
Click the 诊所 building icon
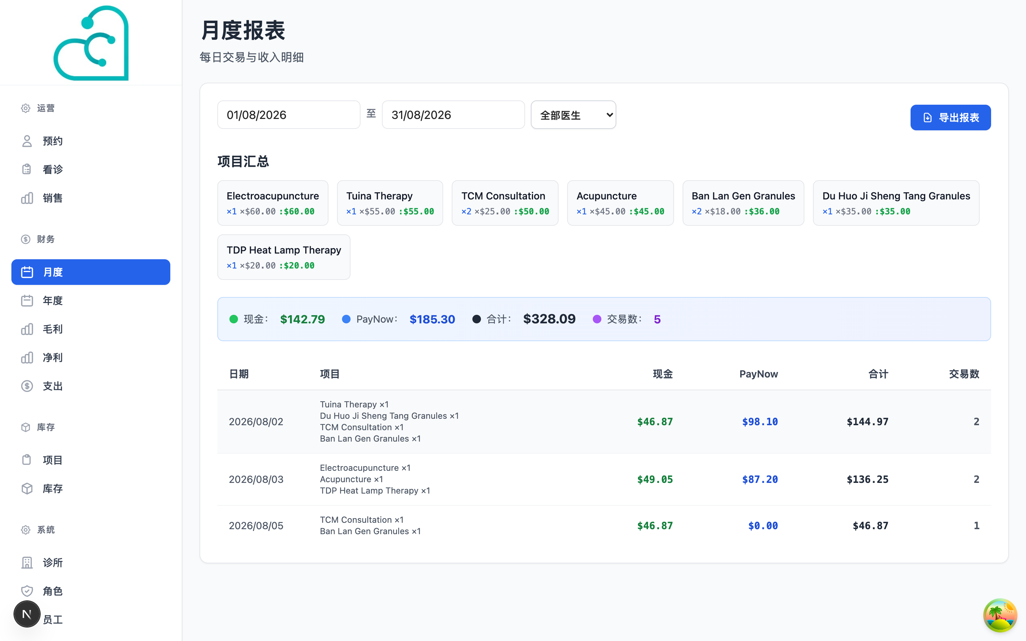coord(27,563)
